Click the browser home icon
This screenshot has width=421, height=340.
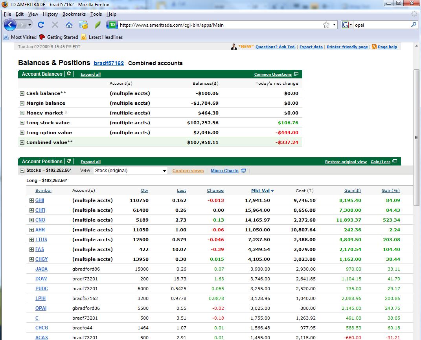point(69,25)
